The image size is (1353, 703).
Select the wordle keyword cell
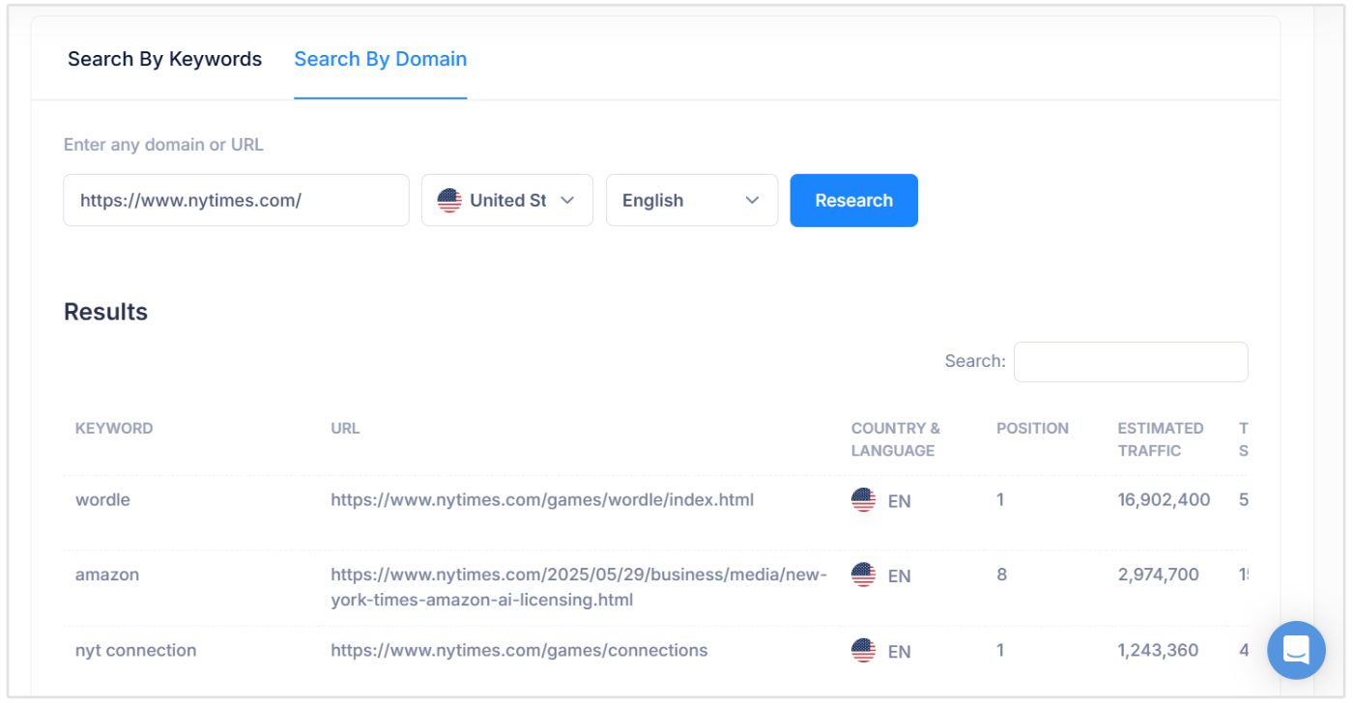(102, 499)
